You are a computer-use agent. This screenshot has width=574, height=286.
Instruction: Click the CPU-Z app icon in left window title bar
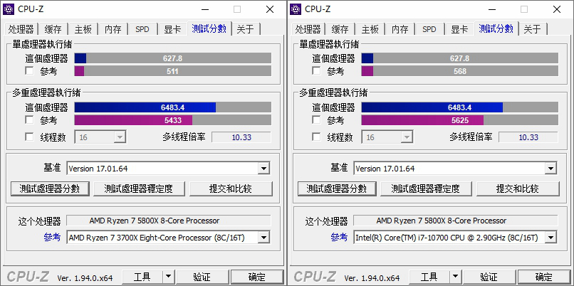(9, 9)
